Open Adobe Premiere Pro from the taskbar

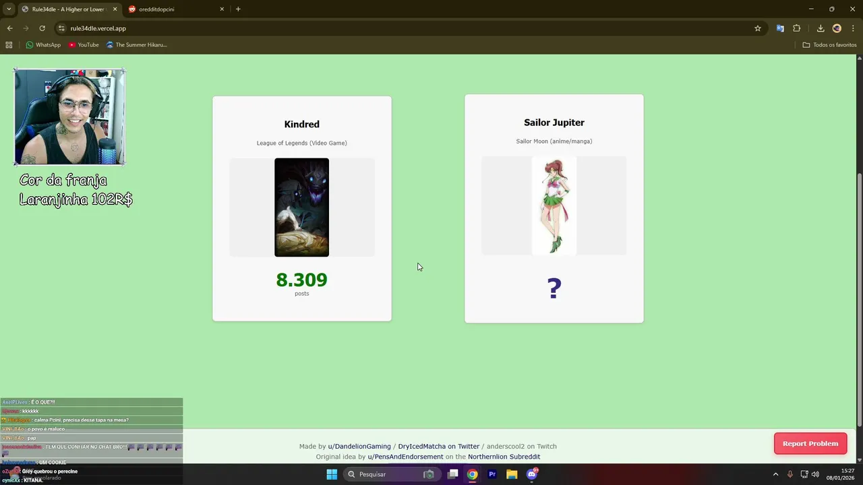(x=492, y=474)
